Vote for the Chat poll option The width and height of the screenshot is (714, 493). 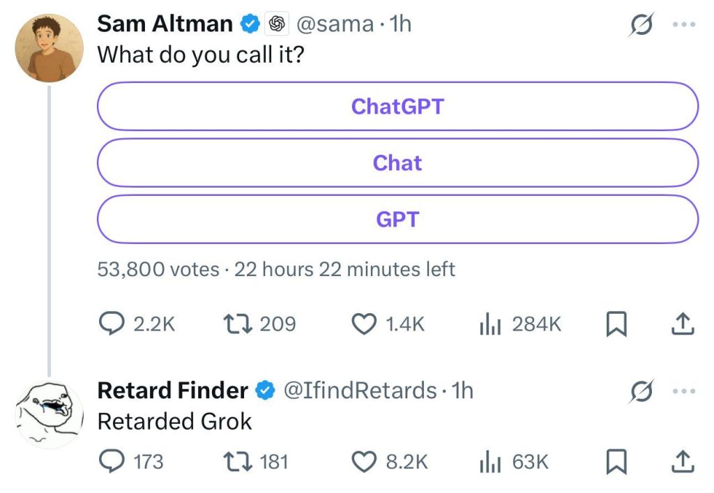click(397, 163)
